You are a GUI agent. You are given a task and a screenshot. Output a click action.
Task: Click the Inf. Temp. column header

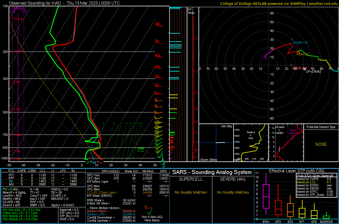[191, 11]
